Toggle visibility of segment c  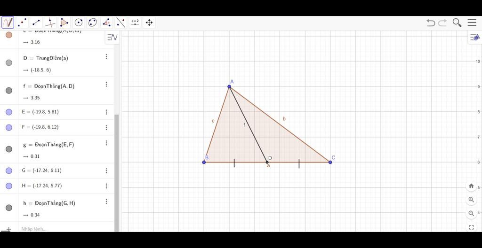tap(9, 35)
